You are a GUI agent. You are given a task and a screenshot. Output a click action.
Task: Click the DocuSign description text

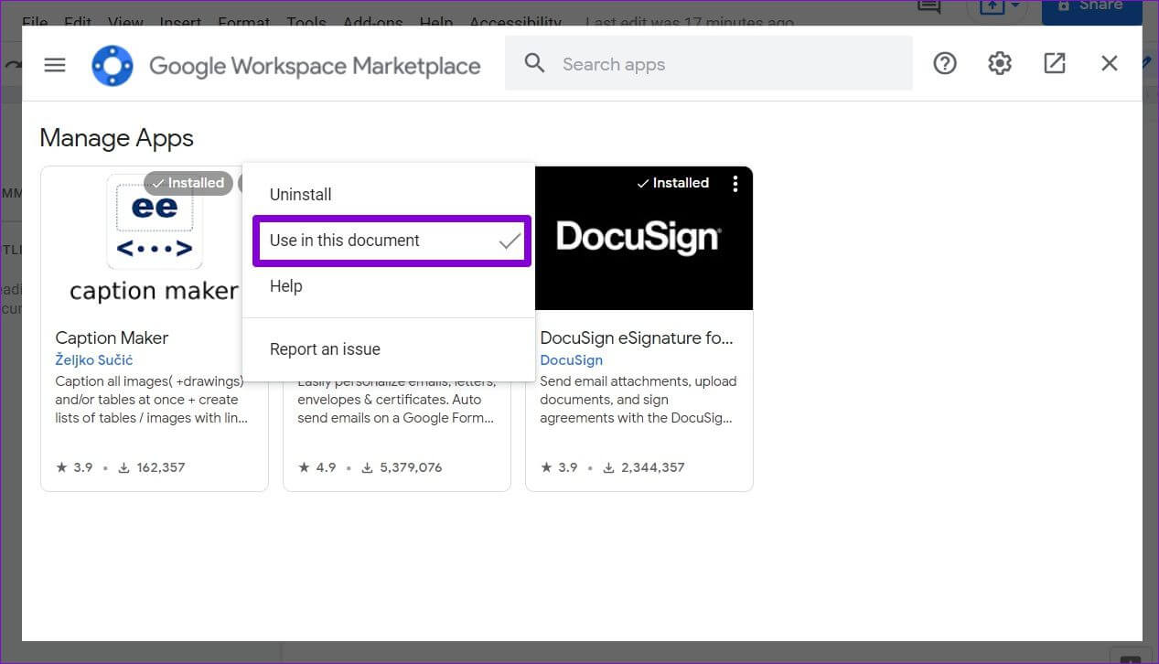[x=638, y=400]
